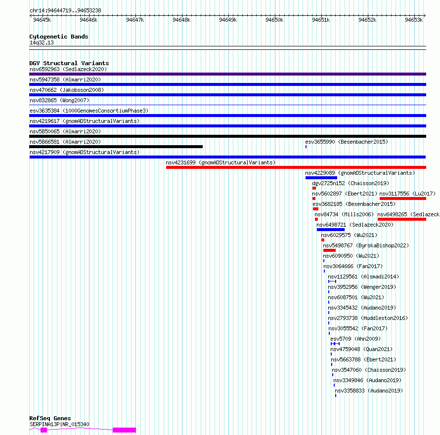Viewport: 440px width, 435px height.
Task: Open nsv5850065 (Almarri2020) variant label
Action: [65, 131]
